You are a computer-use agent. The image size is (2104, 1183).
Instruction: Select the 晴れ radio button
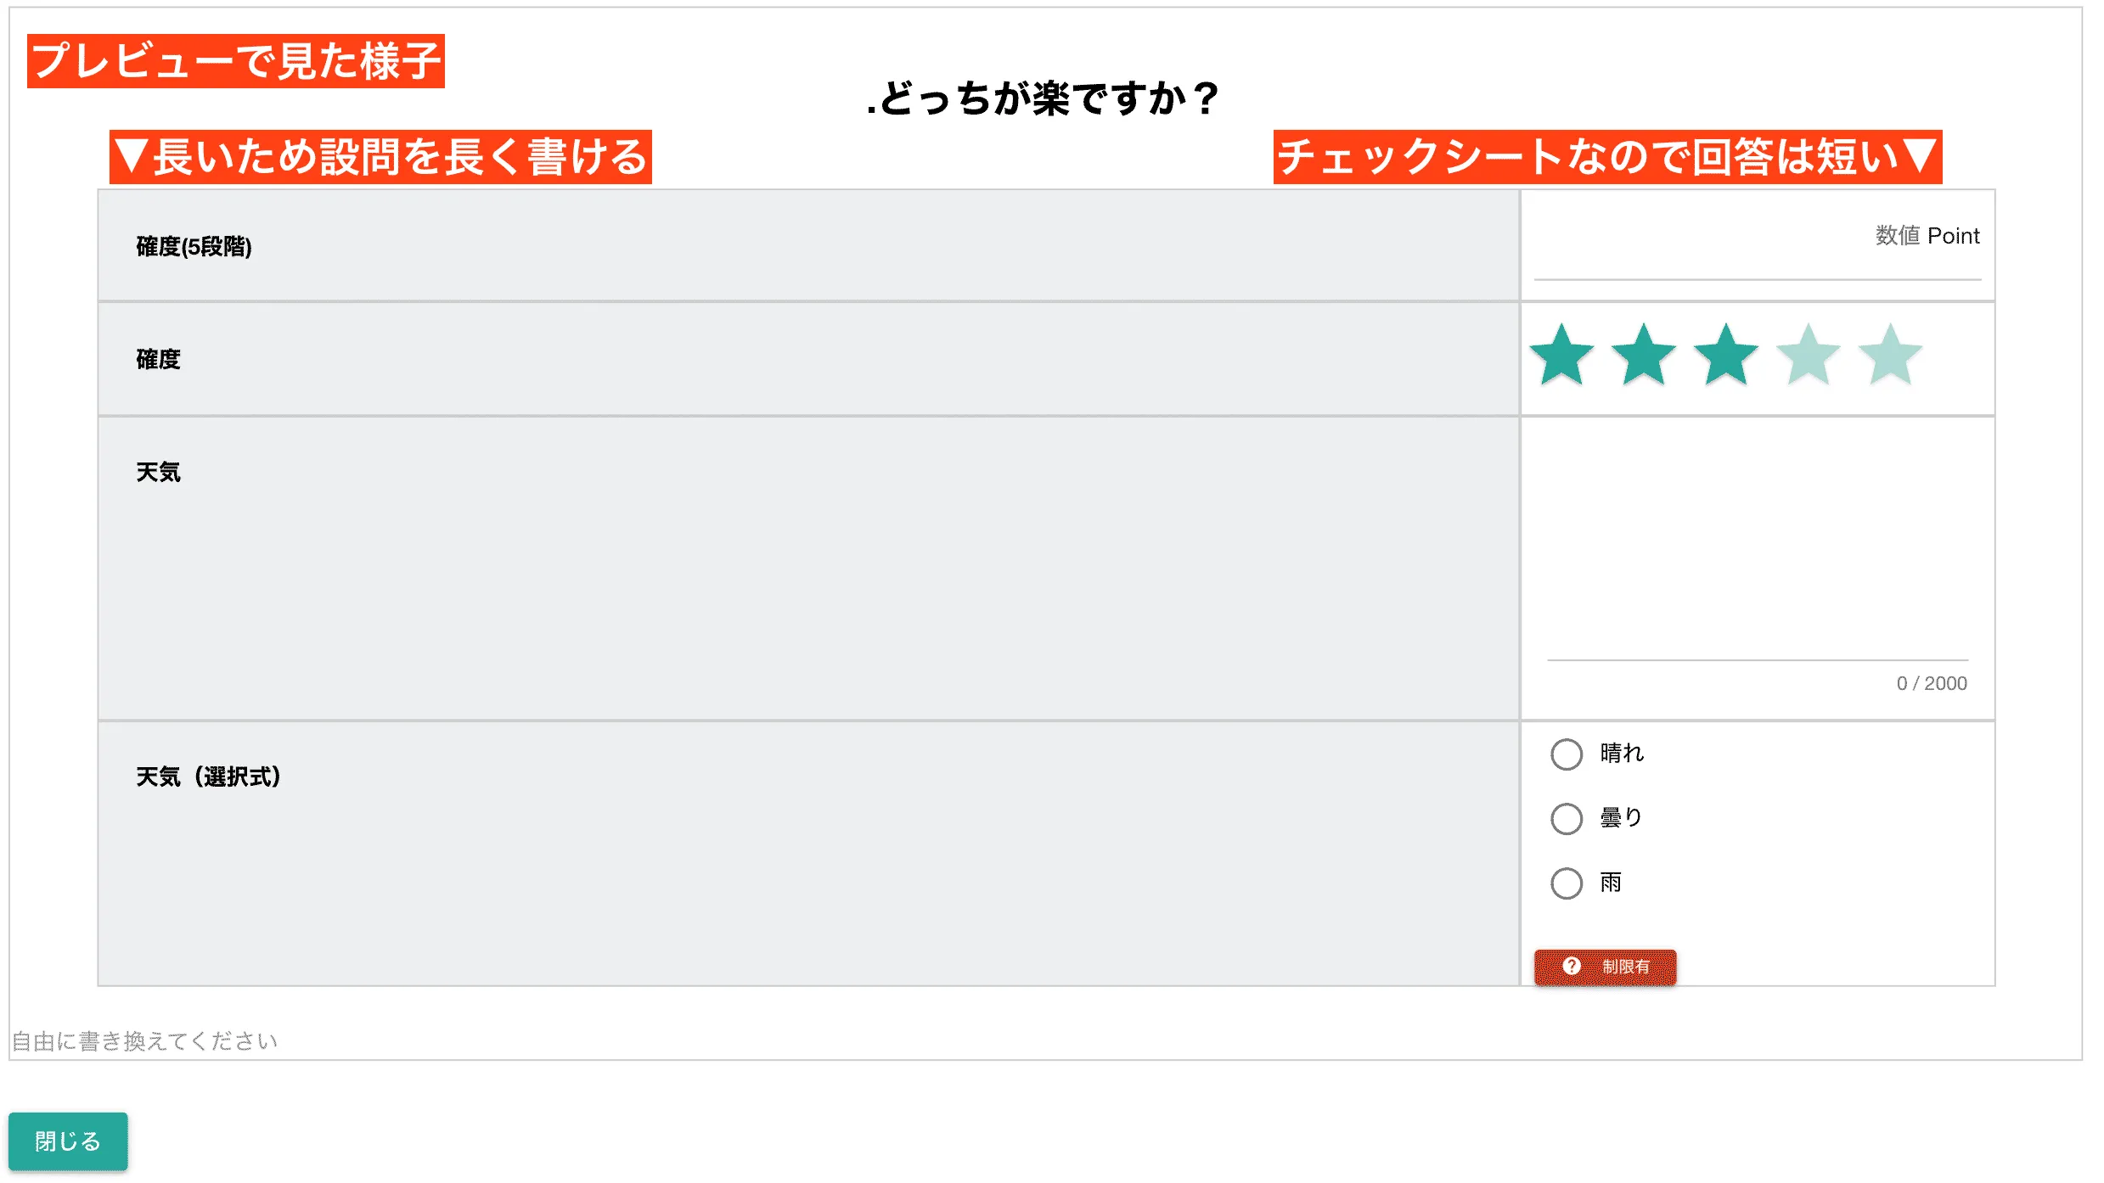(1566, 754)
